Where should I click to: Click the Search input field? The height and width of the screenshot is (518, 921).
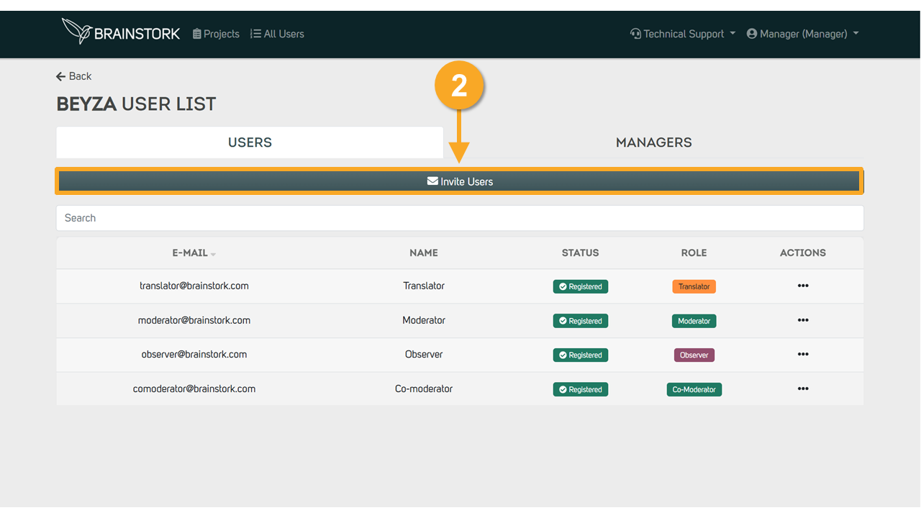[460, 218]
